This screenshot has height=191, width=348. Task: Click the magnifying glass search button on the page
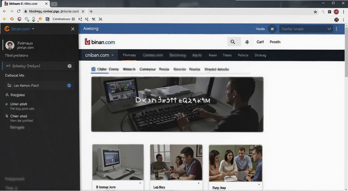[234, 42]
